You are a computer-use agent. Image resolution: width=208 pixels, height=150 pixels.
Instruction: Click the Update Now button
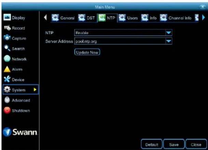[x=87, y=52]
